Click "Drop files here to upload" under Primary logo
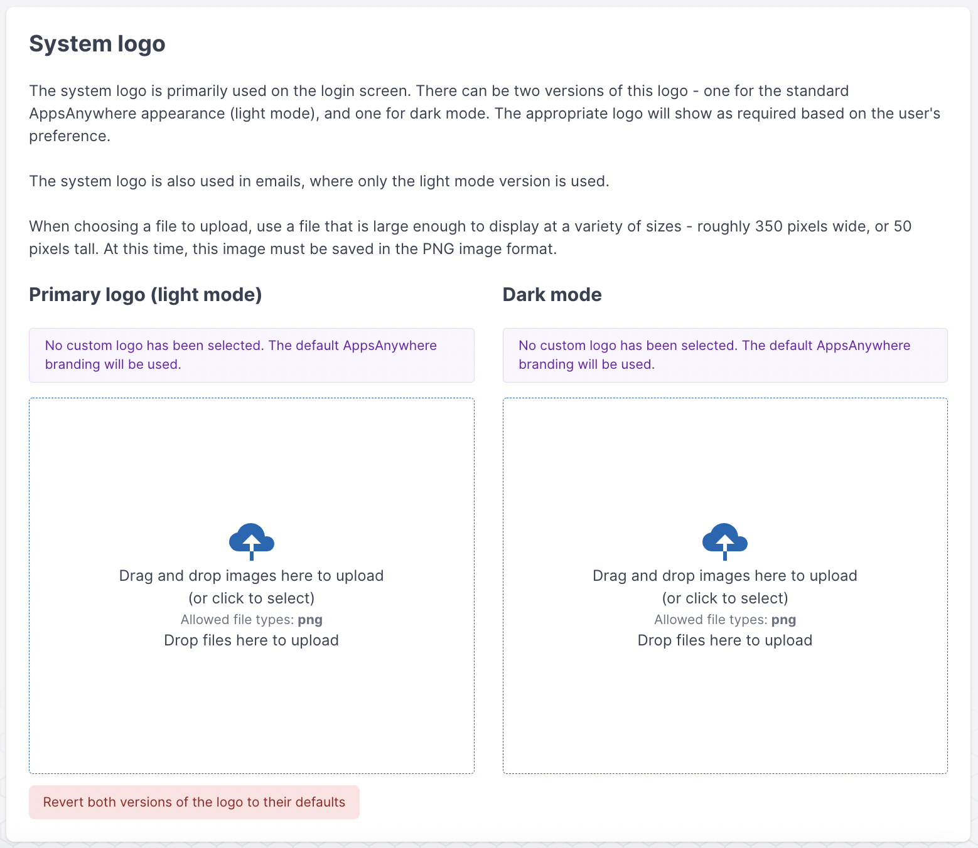Viewport: 978px width, 848px height. click(x=251, y=640)
